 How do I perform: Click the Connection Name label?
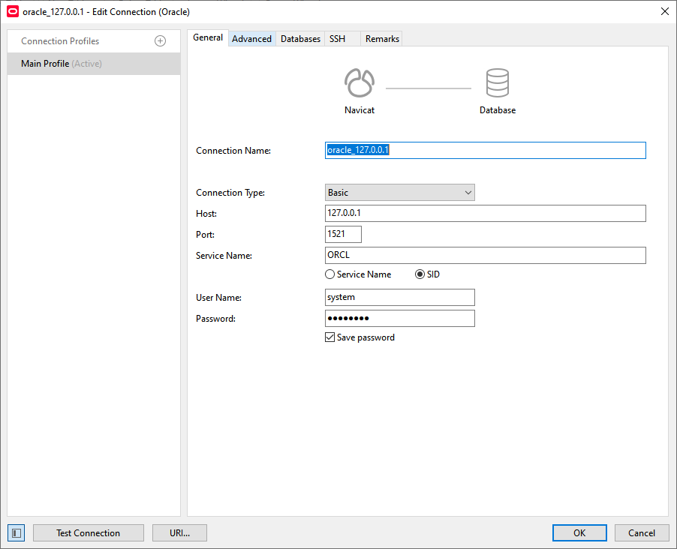tap(233, 151)
